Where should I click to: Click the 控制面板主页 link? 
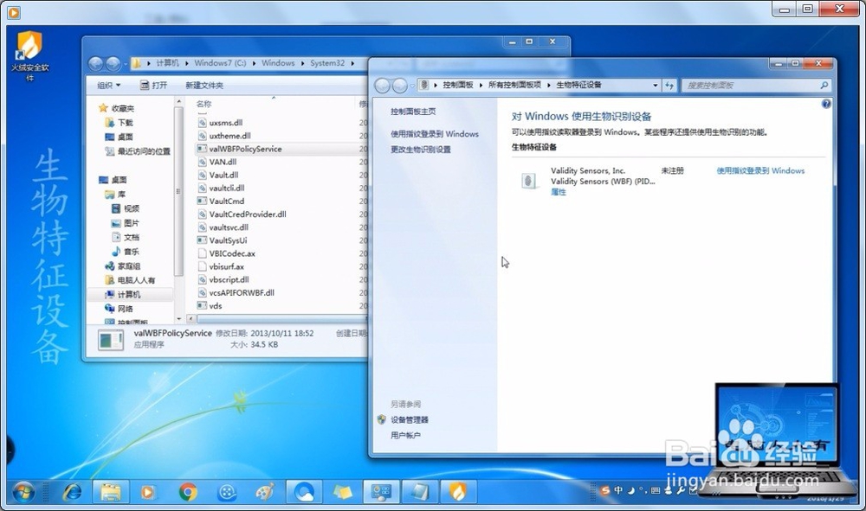pos(413,112)
